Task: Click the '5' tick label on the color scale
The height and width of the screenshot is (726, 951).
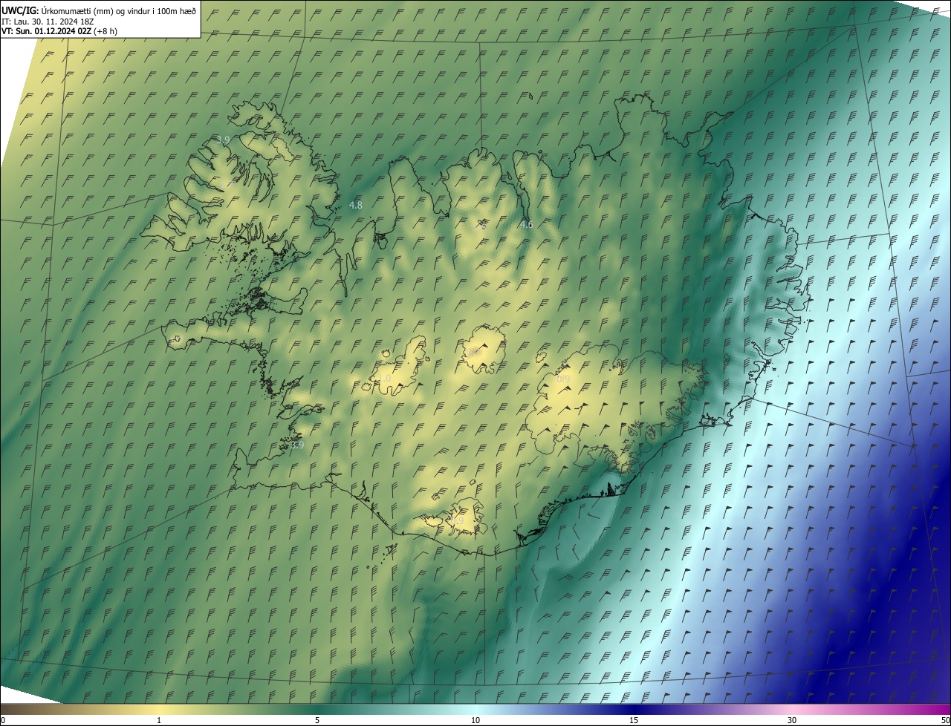Action: [x=317, y=720]
